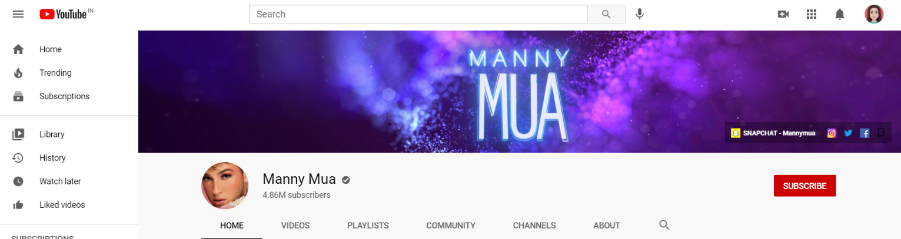Open the account avatar menu
This screenshot has width=901, height=239.
[874, 14]
